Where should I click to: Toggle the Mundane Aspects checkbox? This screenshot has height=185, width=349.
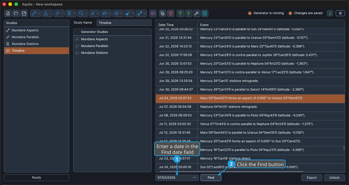click(77, 39)
